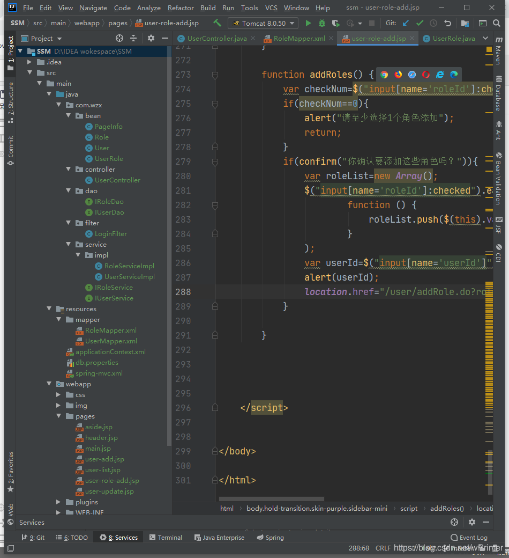
Task: Open the VCS menu
Action: point(271,8)
